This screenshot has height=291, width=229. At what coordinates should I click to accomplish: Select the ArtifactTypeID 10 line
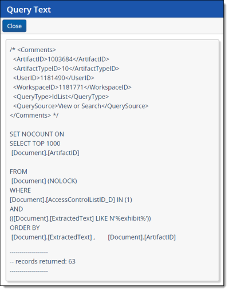[x=66, y=69]
